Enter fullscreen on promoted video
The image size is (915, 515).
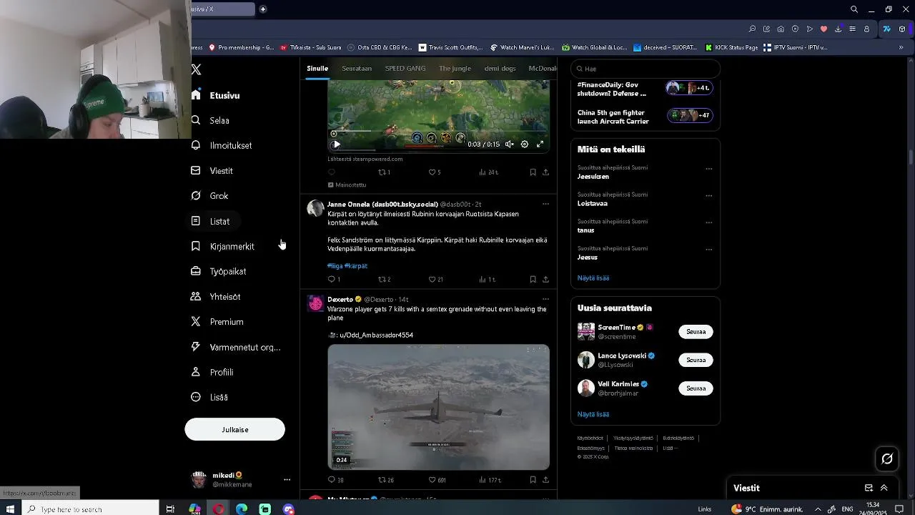point(540,144)
